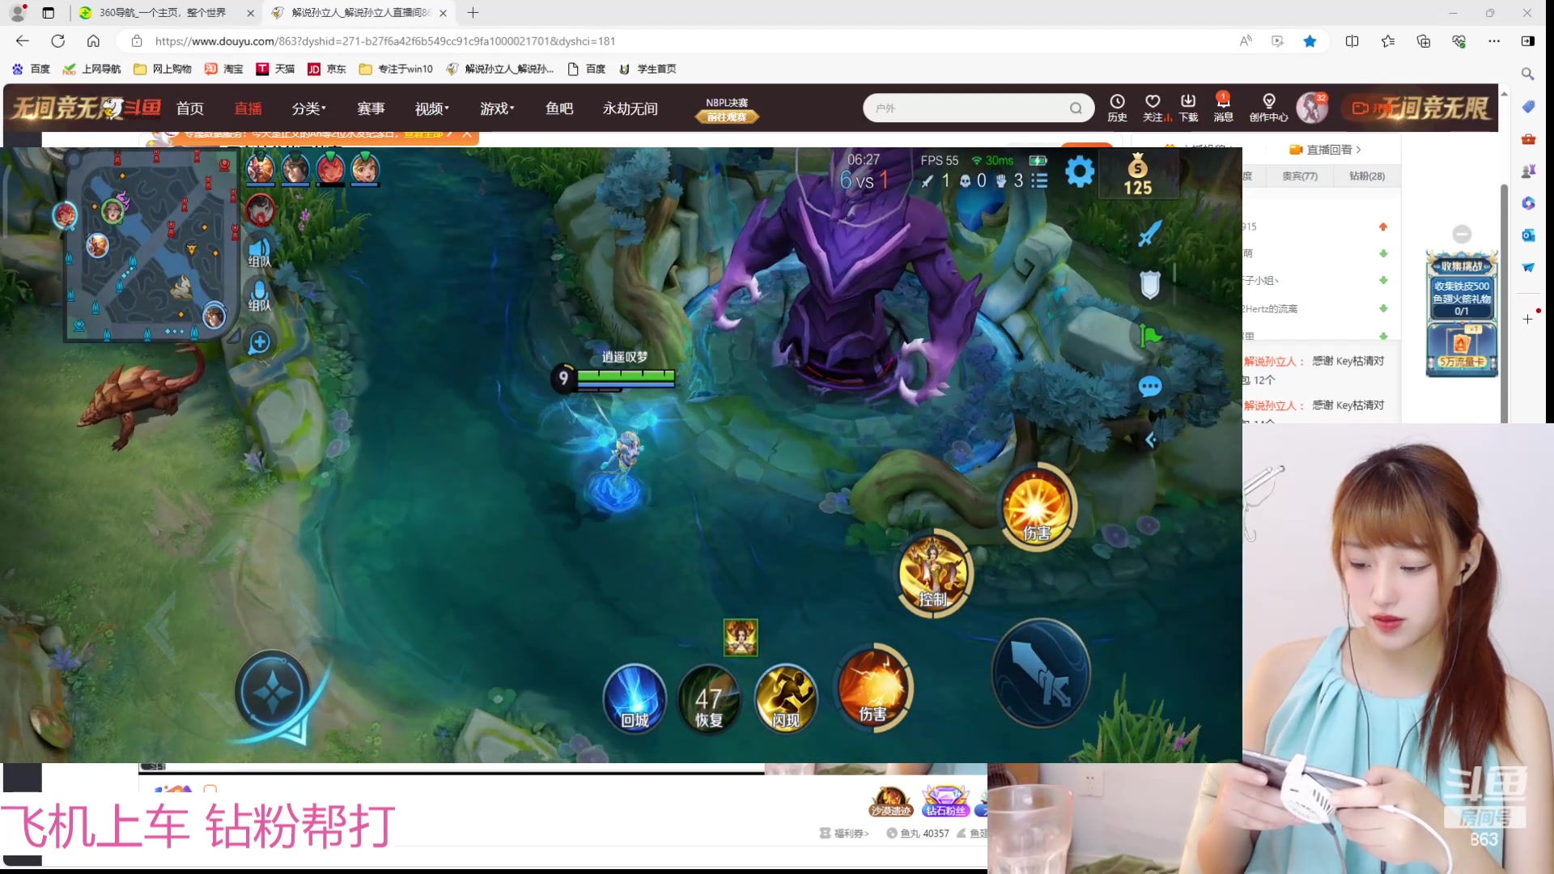Switch to the 贵宾(77) tab
Viewport: 1554px width, 874px height.
(1300, 176)
